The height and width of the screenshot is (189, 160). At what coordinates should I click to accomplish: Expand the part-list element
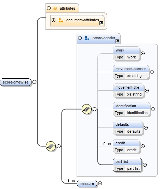pos(145,165)
